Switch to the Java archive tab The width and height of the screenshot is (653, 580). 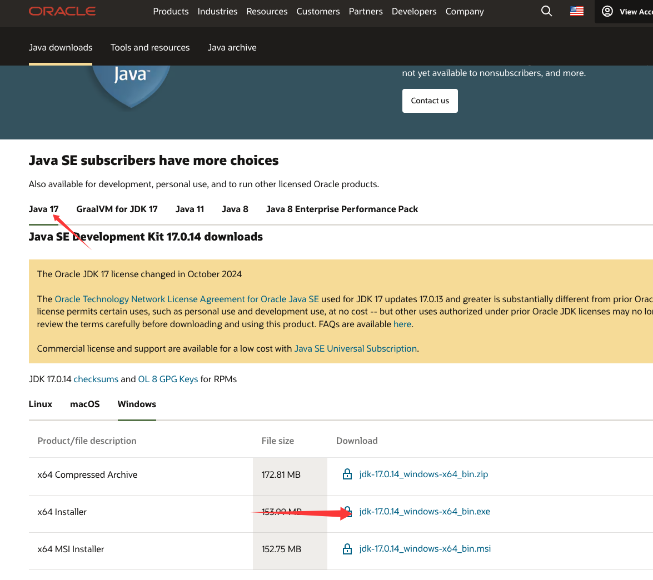pyautogui.click(x=232, y=48)
